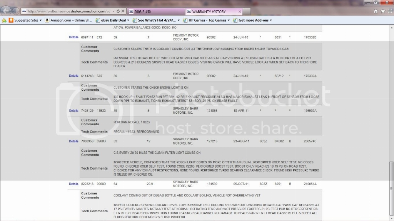This screenshot has width=394, height=221.
Task: Expand the eBay Daily Deal dropdown
Action: tap(128, 20)
